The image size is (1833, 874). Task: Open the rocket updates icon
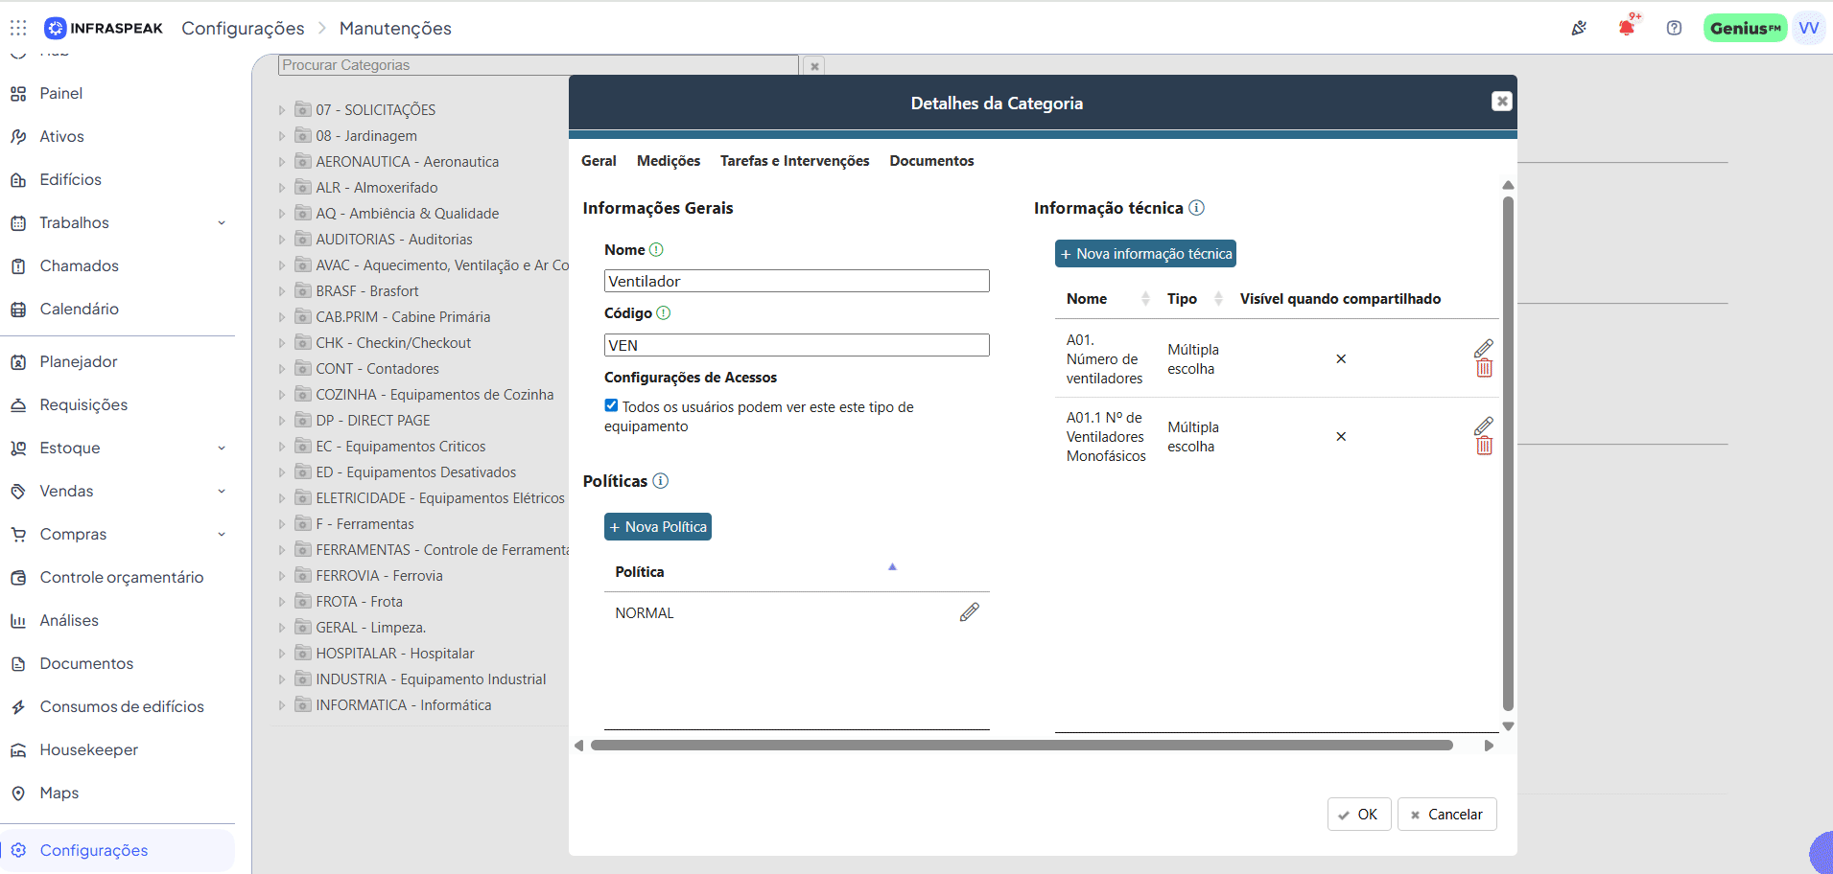[1579, 28]
